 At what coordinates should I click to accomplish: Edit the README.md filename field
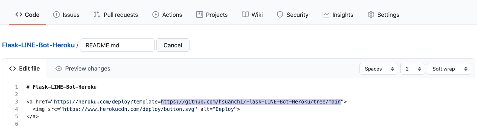(x=117, y=45)
